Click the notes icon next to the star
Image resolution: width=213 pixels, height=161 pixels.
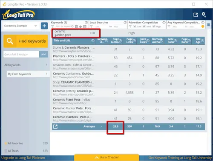85,26
